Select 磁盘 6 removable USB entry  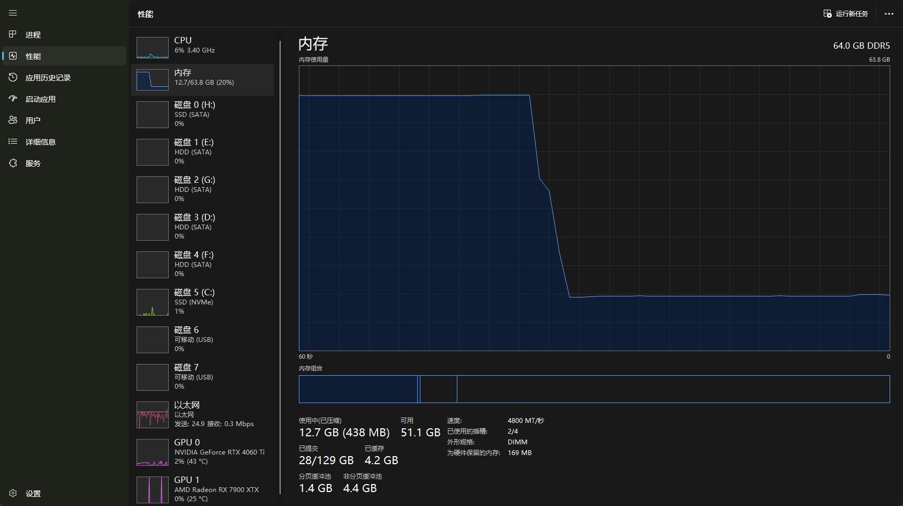pyautogui.click(x=202, y=339)
